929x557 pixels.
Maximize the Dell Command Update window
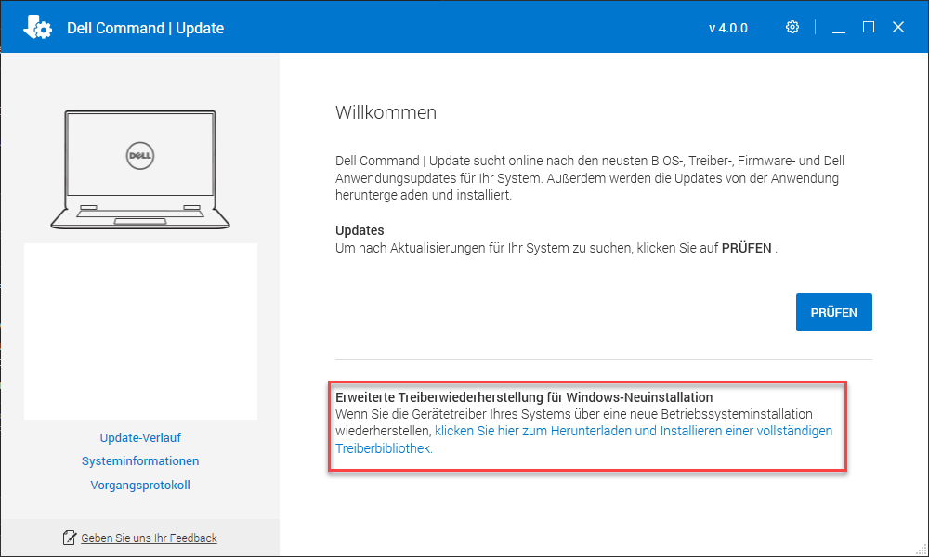click(x=869, y=27)
